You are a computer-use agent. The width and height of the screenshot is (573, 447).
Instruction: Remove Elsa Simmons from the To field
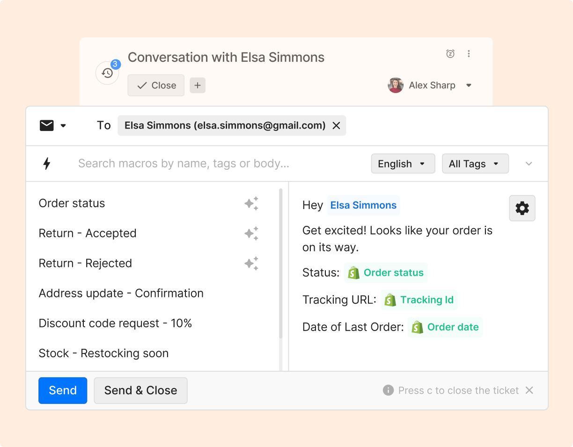(336, 125)
